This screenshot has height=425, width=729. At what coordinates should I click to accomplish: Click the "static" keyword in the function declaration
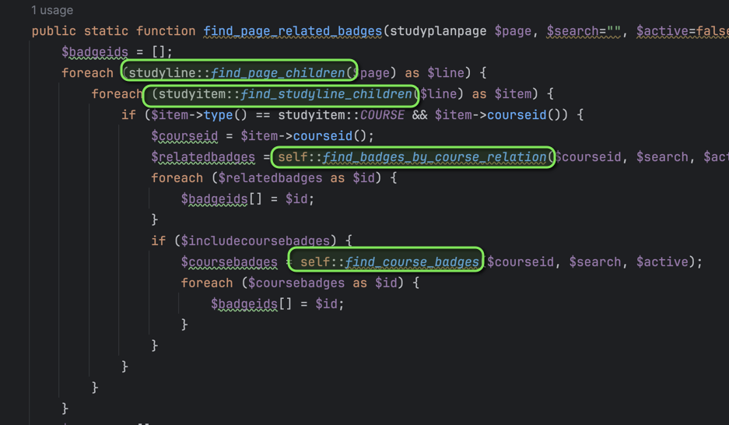pyautogui.click(x=106, y=31)
